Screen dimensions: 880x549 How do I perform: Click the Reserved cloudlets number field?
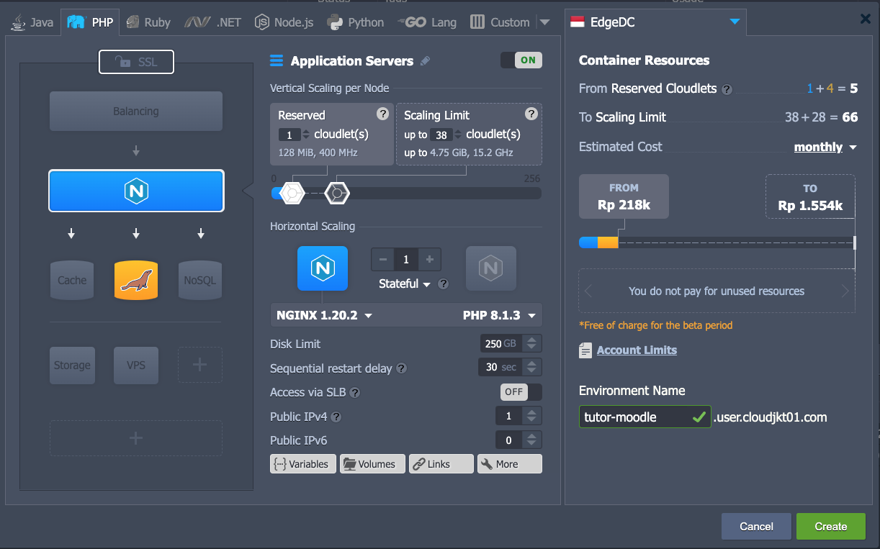289,135
